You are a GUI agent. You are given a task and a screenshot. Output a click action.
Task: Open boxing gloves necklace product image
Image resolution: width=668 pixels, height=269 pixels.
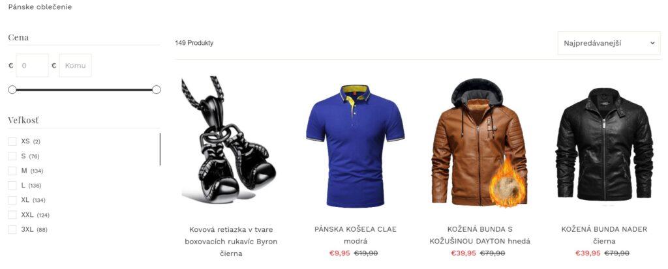(x=230, y=141)
